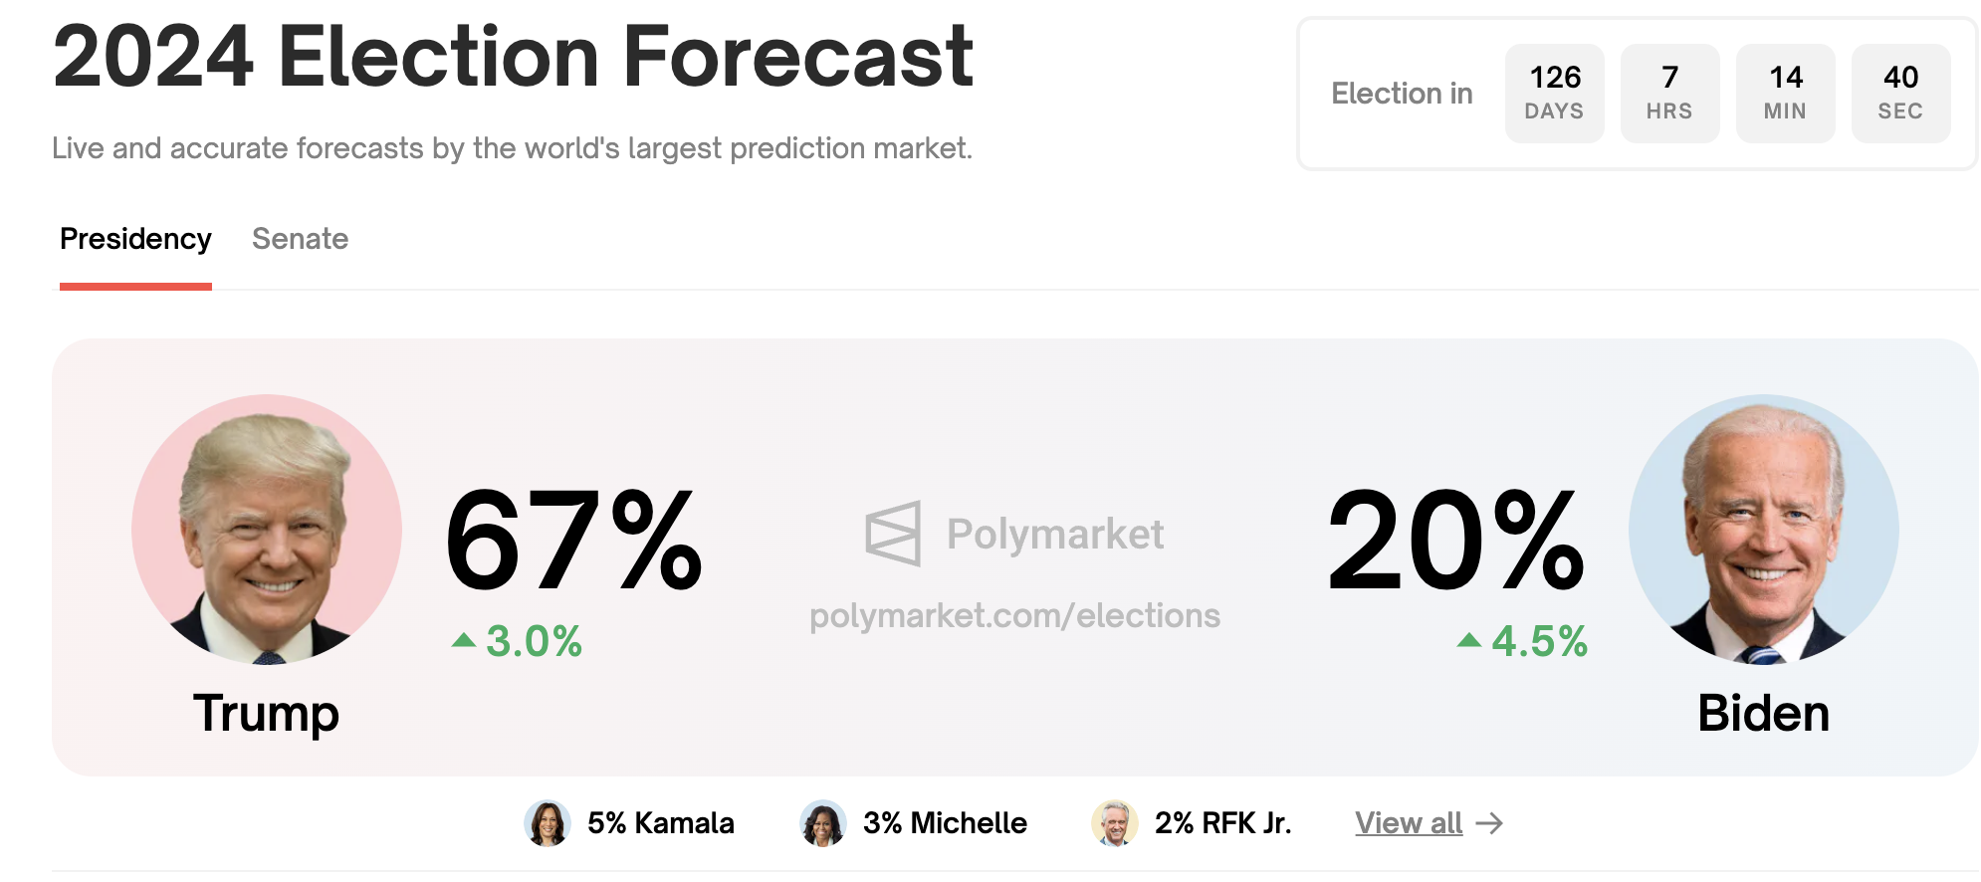This screenshot has width=1981, height=882.
Task: Click the 14 MIN countdown box
Action: click(1785, 93)
